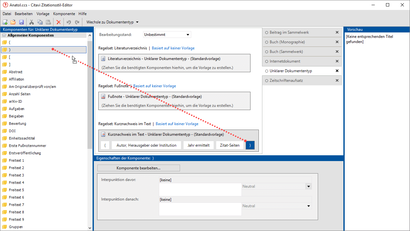Click the component list scrollbar down arrow
The height and width of the screenshot is (231, 410).
click(x=90, y=228)
